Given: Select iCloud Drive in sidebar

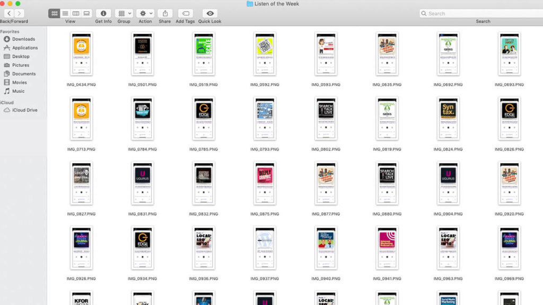Looking at the screenshot, I should point(24,110).
